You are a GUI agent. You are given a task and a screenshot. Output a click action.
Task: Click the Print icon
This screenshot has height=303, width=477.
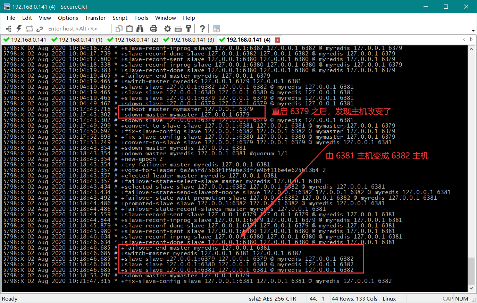(154, 29)
